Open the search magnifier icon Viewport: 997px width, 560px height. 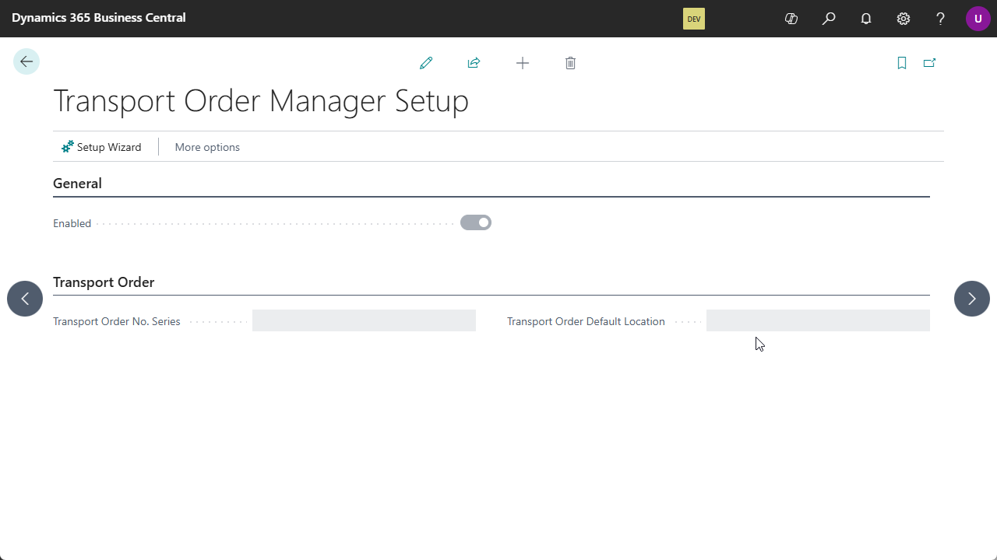click(x=829, y=19)
